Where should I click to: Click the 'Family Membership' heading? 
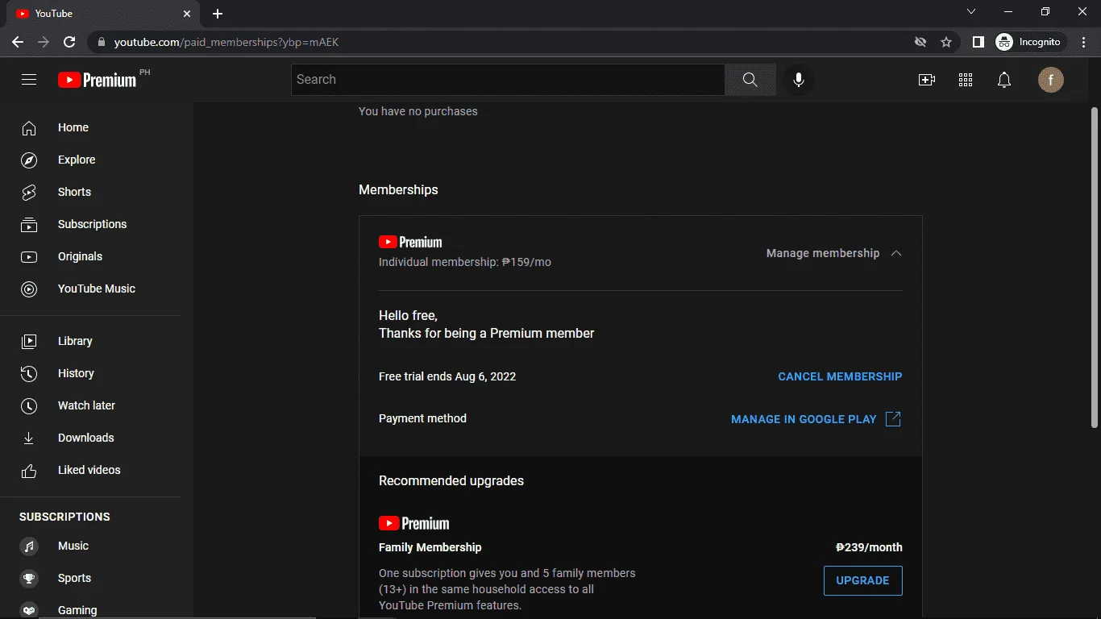tap(430, 547)
